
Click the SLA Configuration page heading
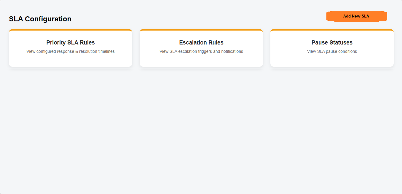tap(40, 19)
